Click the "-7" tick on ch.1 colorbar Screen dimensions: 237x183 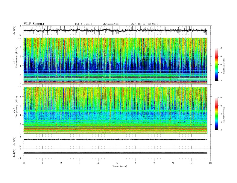pyautogui.click(x=221, y=81)
